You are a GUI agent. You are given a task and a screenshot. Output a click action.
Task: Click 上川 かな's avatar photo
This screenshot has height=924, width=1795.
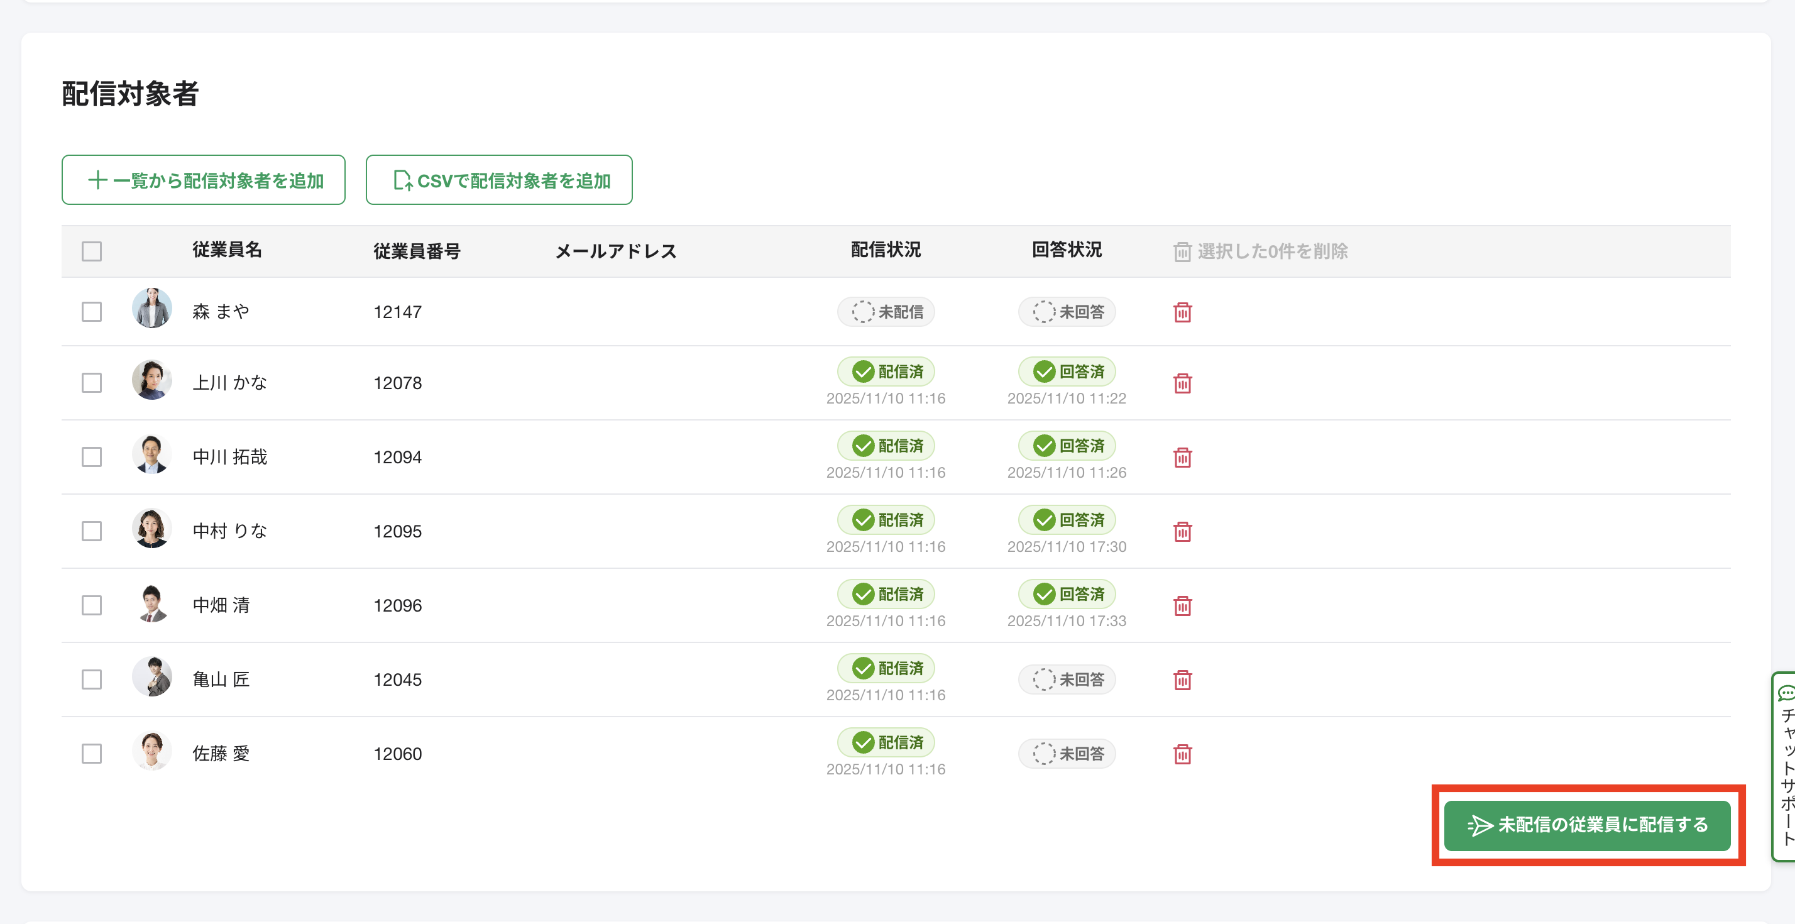pyautogui.click(x=151, y=380)
